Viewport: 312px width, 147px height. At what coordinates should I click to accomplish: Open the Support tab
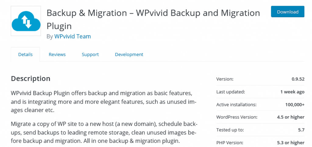90,54
